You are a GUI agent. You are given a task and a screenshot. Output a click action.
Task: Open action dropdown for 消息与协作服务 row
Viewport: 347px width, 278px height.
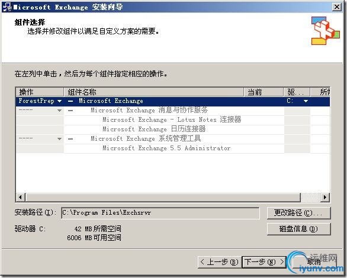59,111
